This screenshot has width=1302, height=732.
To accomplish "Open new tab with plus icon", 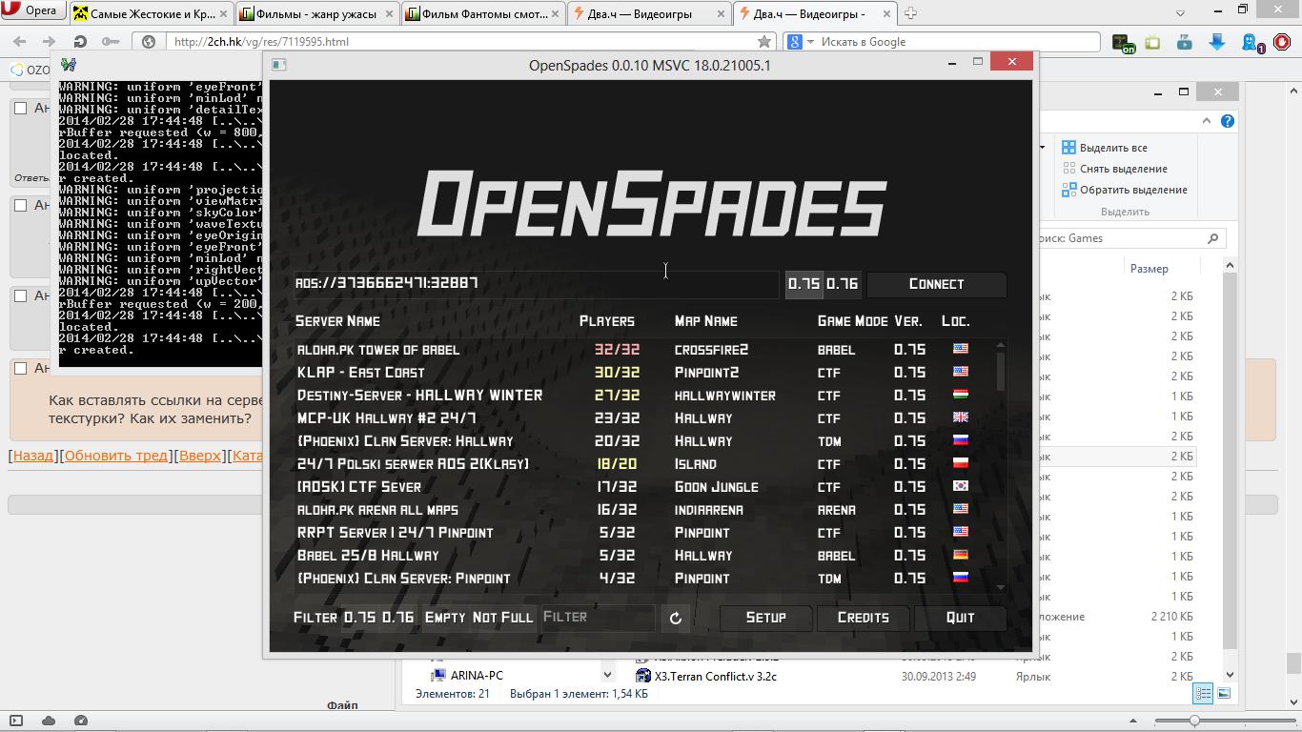I will tap(910, 13).
